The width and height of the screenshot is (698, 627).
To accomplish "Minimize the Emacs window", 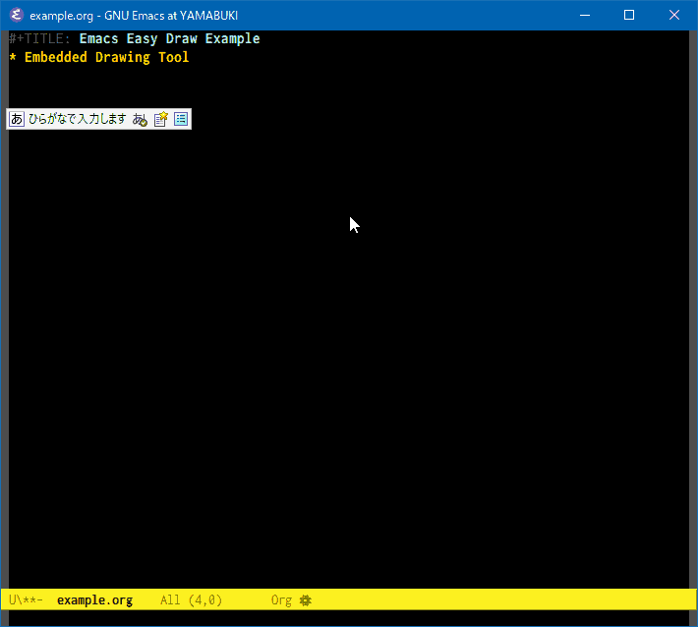I will (x=585, y=15).
